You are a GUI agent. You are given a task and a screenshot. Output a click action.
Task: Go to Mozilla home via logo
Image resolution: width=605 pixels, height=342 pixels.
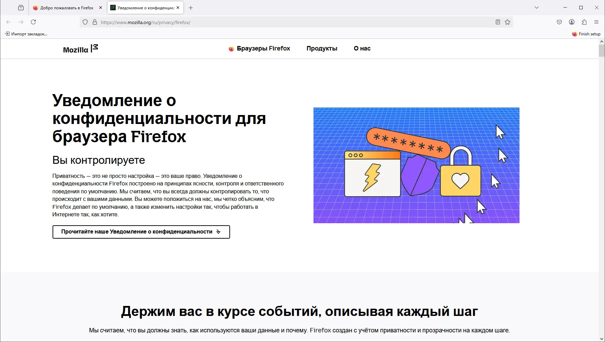[x=80, y=49]
